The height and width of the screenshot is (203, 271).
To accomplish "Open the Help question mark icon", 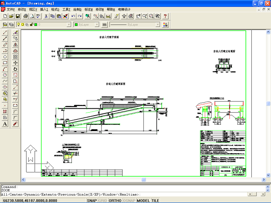I will [x=165, y=16].
